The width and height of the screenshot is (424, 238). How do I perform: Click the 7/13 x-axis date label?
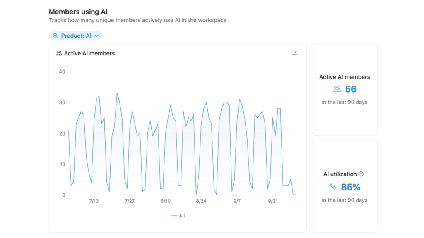(94, 201)
